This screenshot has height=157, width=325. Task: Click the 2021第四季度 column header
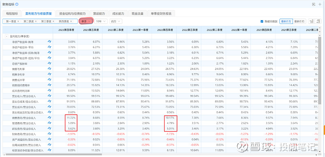pyautogui.click(x=263, y=30)
